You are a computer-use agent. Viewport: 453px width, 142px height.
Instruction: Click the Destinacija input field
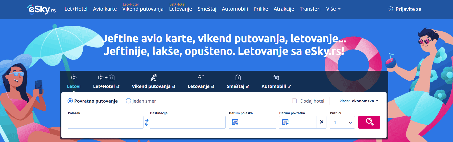tap(188, 122)
